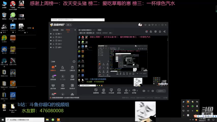
Task: Open the customer service help link in the status bar
Action: point(65,98)
